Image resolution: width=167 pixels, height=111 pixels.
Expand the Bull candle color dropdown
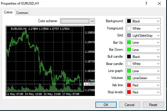coord(143,57)
